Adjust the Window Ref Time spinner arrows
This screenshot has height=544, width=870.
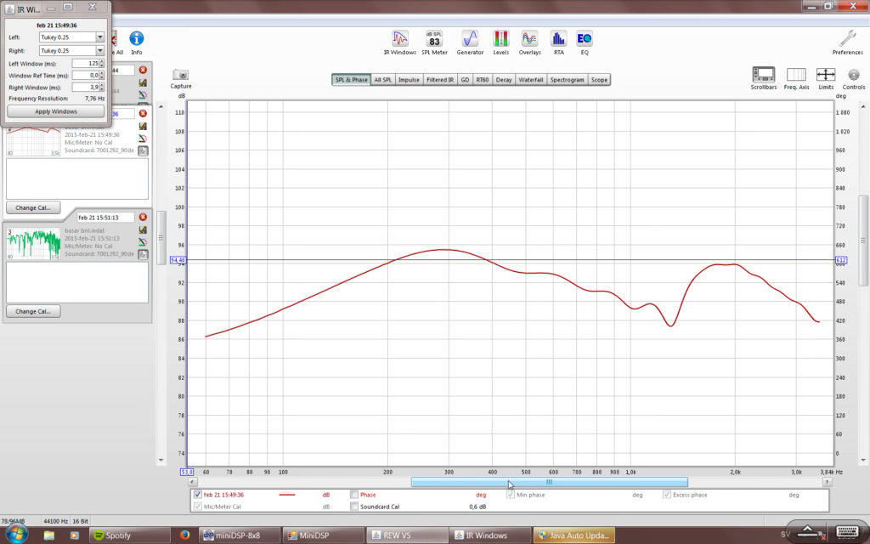102,75
